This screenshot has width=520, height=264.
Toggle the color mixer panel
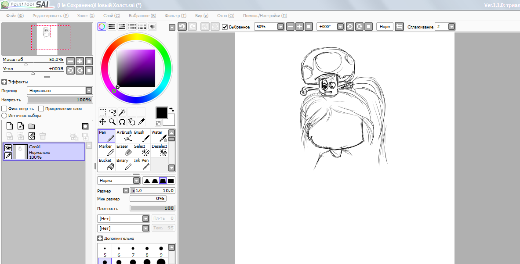[132, 27]
